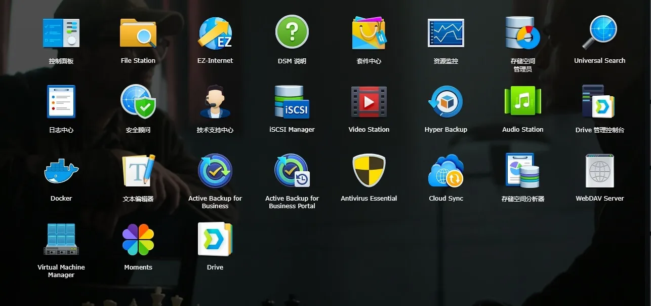Image resolution: width=651 pixels, height=306 pixels.
Task: Open the EZ-Internet wizard icon
Action: (x=215, y=33)
